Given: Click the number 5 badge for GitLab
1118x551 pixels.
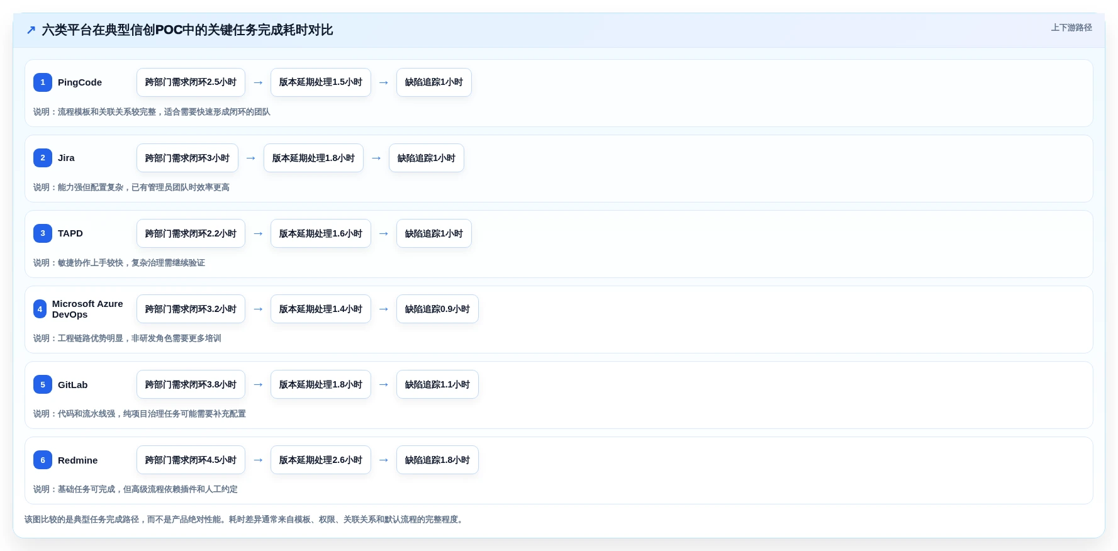Looking at the screenshot, I should click(x=43, y=384).
